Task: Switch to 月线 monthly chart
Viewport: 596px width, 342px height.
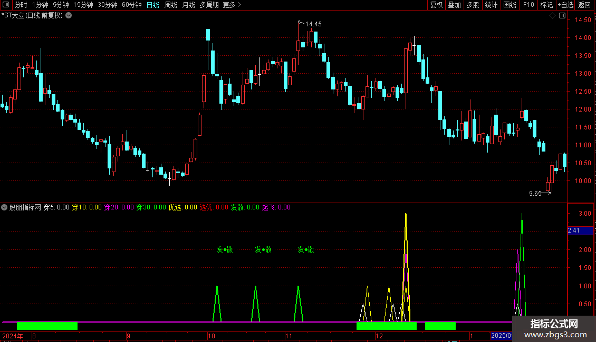Action: pos(188,5)
